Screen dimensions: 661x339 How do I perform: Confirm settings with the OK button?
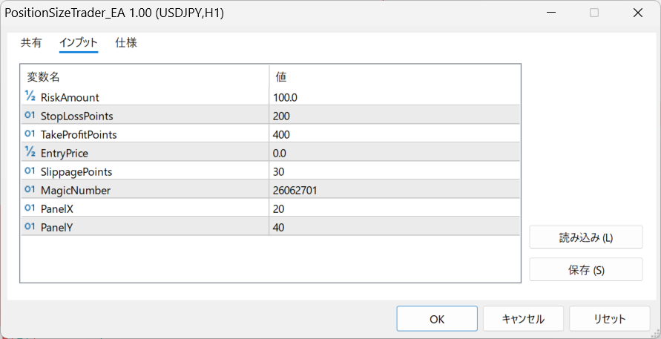point(437,319)
